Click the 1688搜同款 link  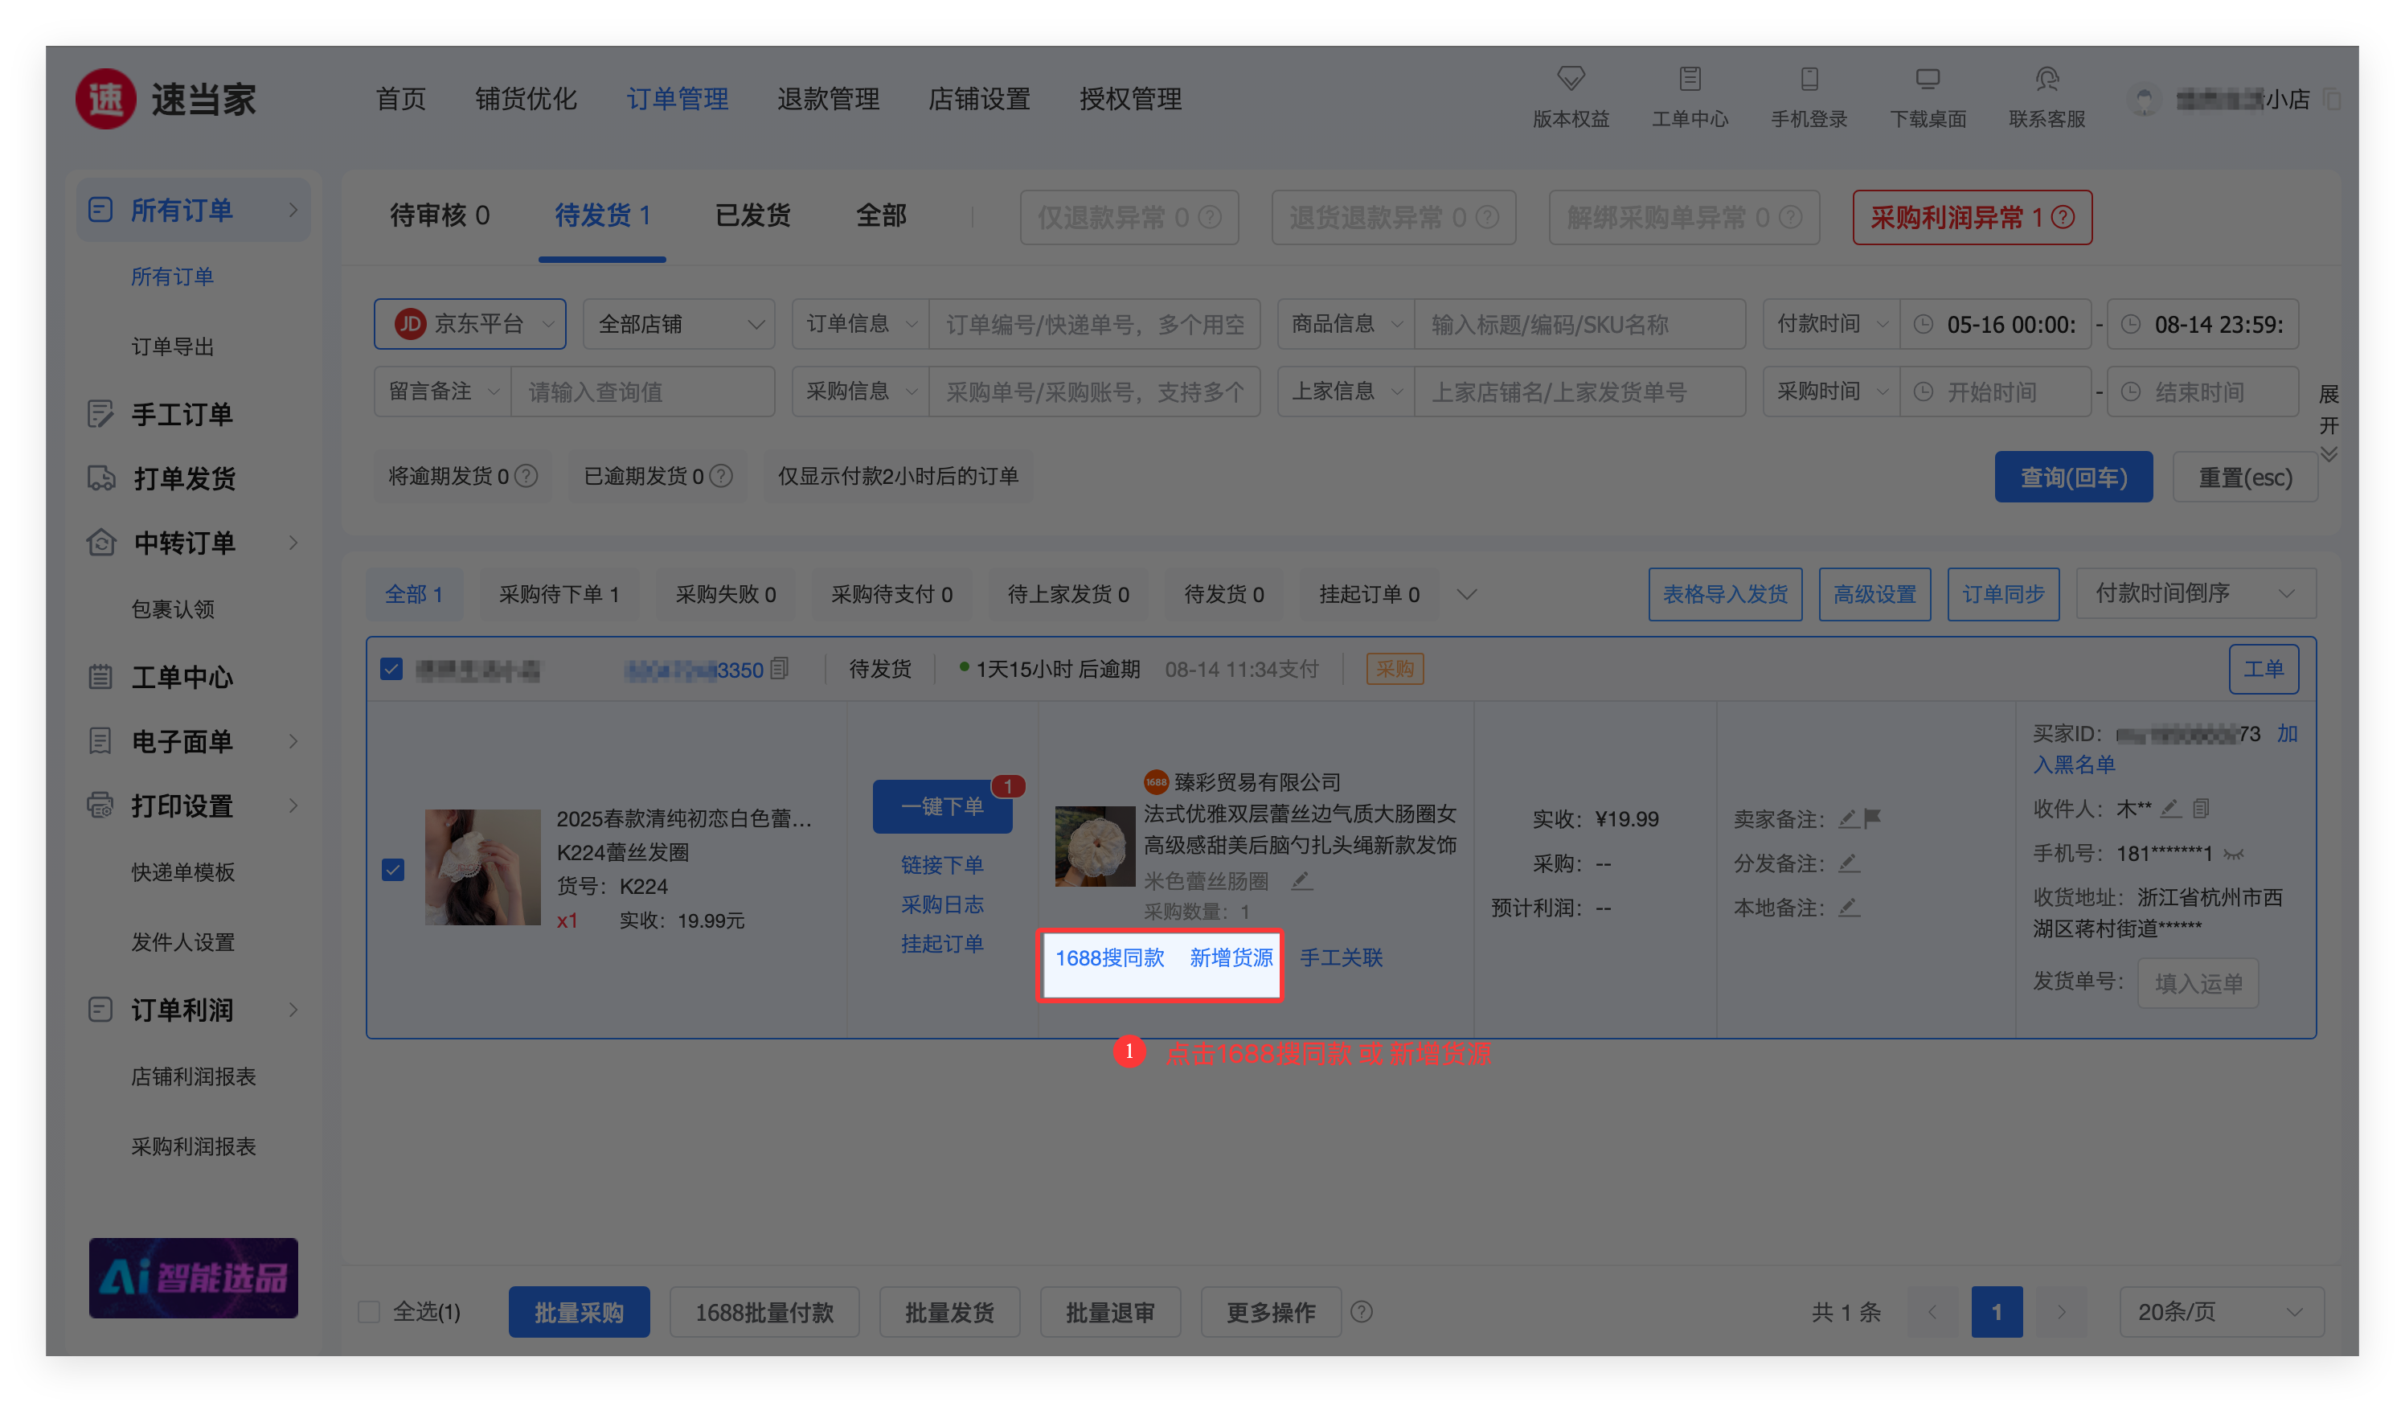click(x=1109, y=957)
